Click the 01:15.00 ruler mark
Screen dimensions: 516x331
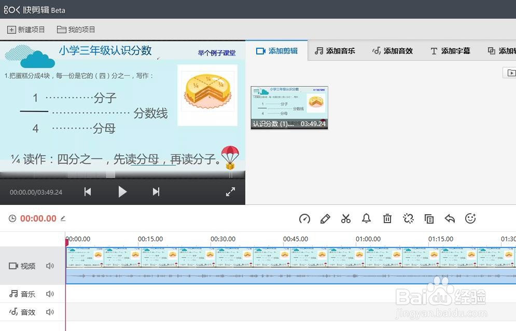441,239
